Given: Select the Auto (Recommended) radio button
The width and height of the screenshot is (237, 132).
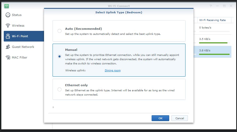Looking at the screenshot, I should [x=60, y=31].
